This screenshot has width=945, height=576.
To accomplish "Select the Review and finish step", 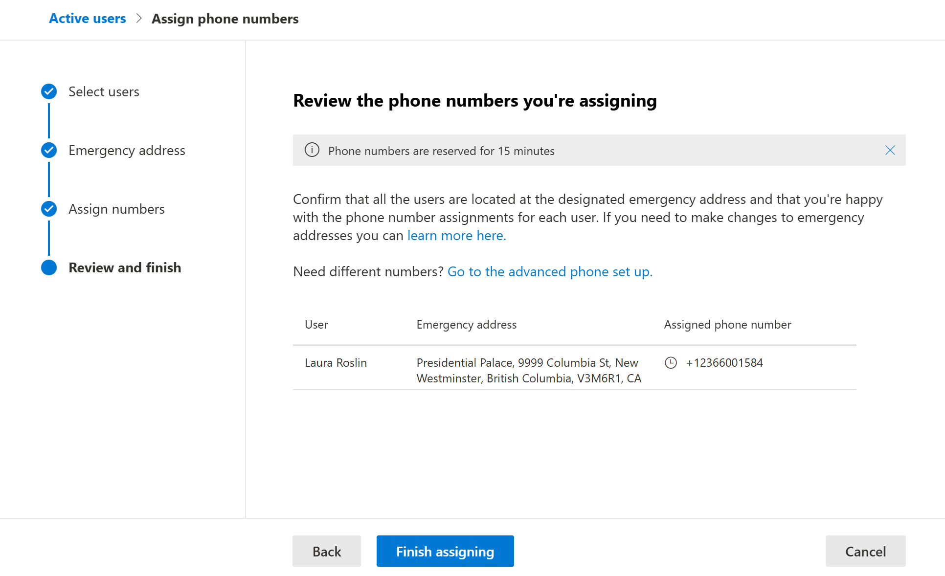I will click(x=125, y=268).
